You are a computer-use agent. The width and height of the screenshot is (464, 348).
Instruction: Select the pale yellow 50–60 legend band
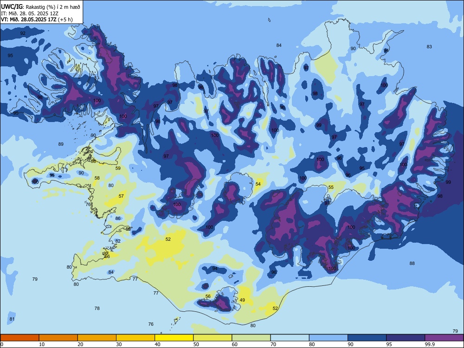tap(213, 338)
